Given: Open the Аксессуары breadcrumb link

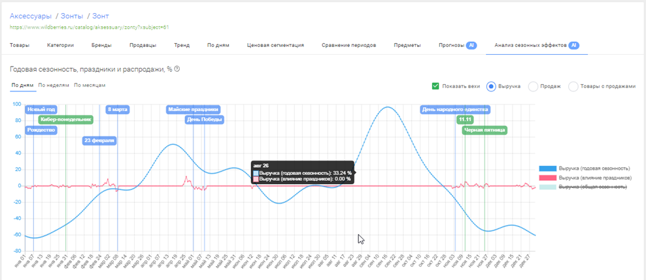Looking at the screenshot, I should coord(31,16).
